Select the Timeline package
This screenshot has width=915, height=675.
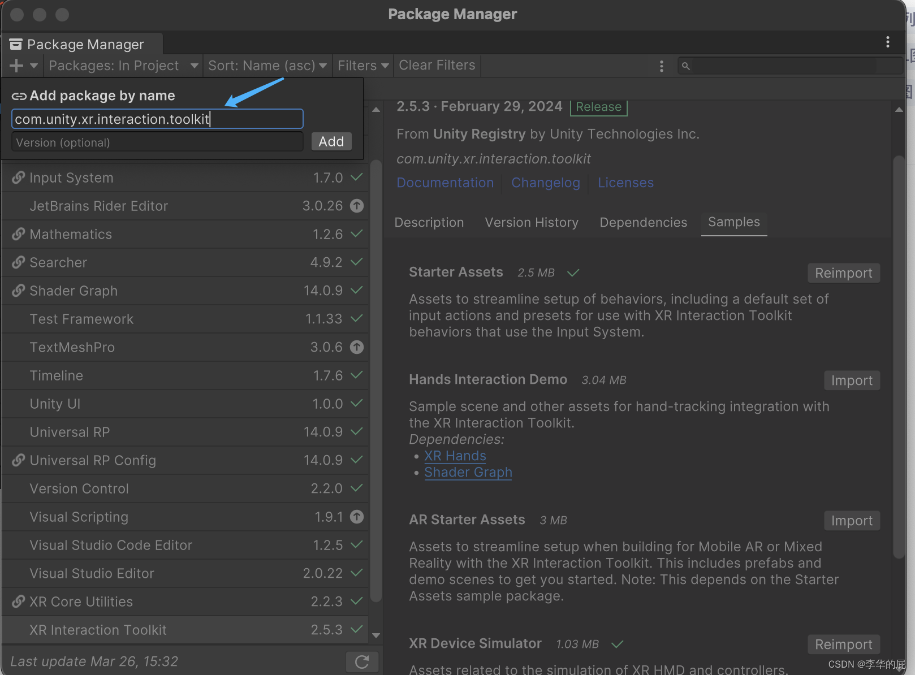(x=185, y=375)
